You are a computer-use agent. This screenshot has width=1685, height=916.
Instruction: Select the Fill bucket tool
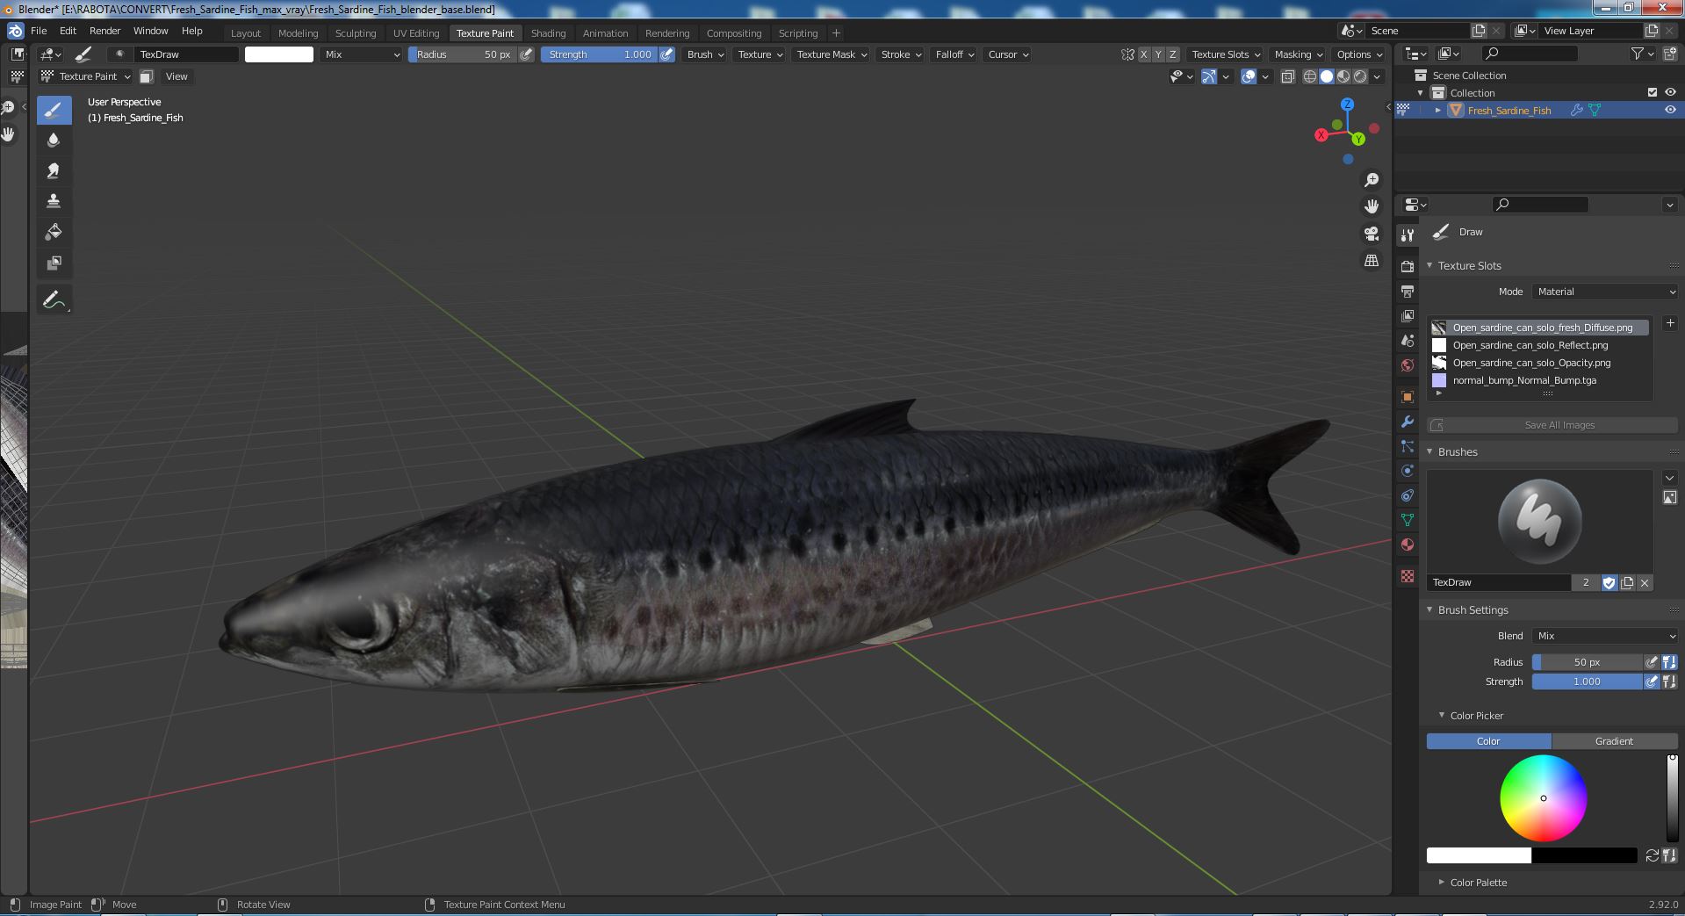coord(54,232)
